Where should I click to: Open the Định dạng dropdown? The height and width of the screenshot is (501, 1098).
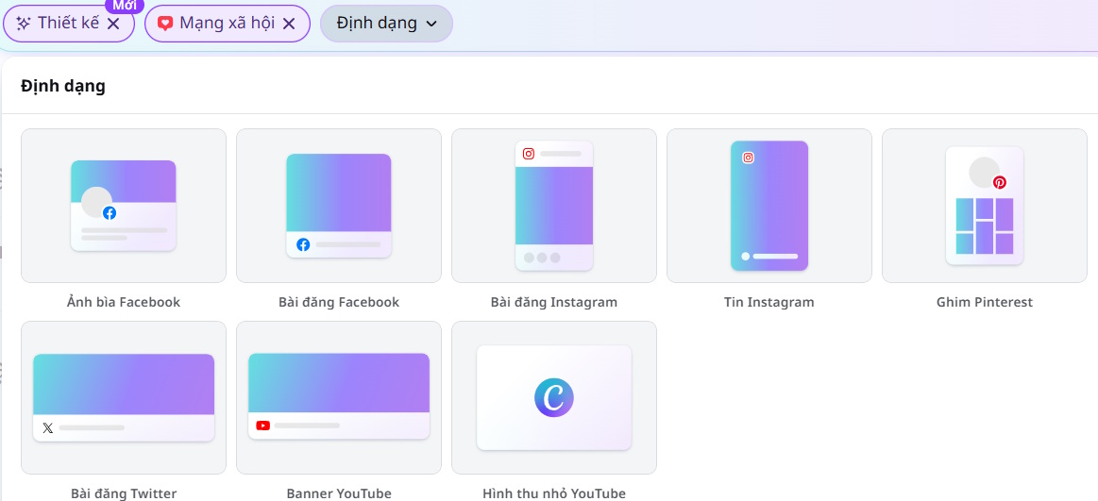point(386,23)
